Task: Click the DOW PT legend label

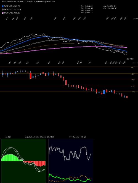Action: pos(12,13)
